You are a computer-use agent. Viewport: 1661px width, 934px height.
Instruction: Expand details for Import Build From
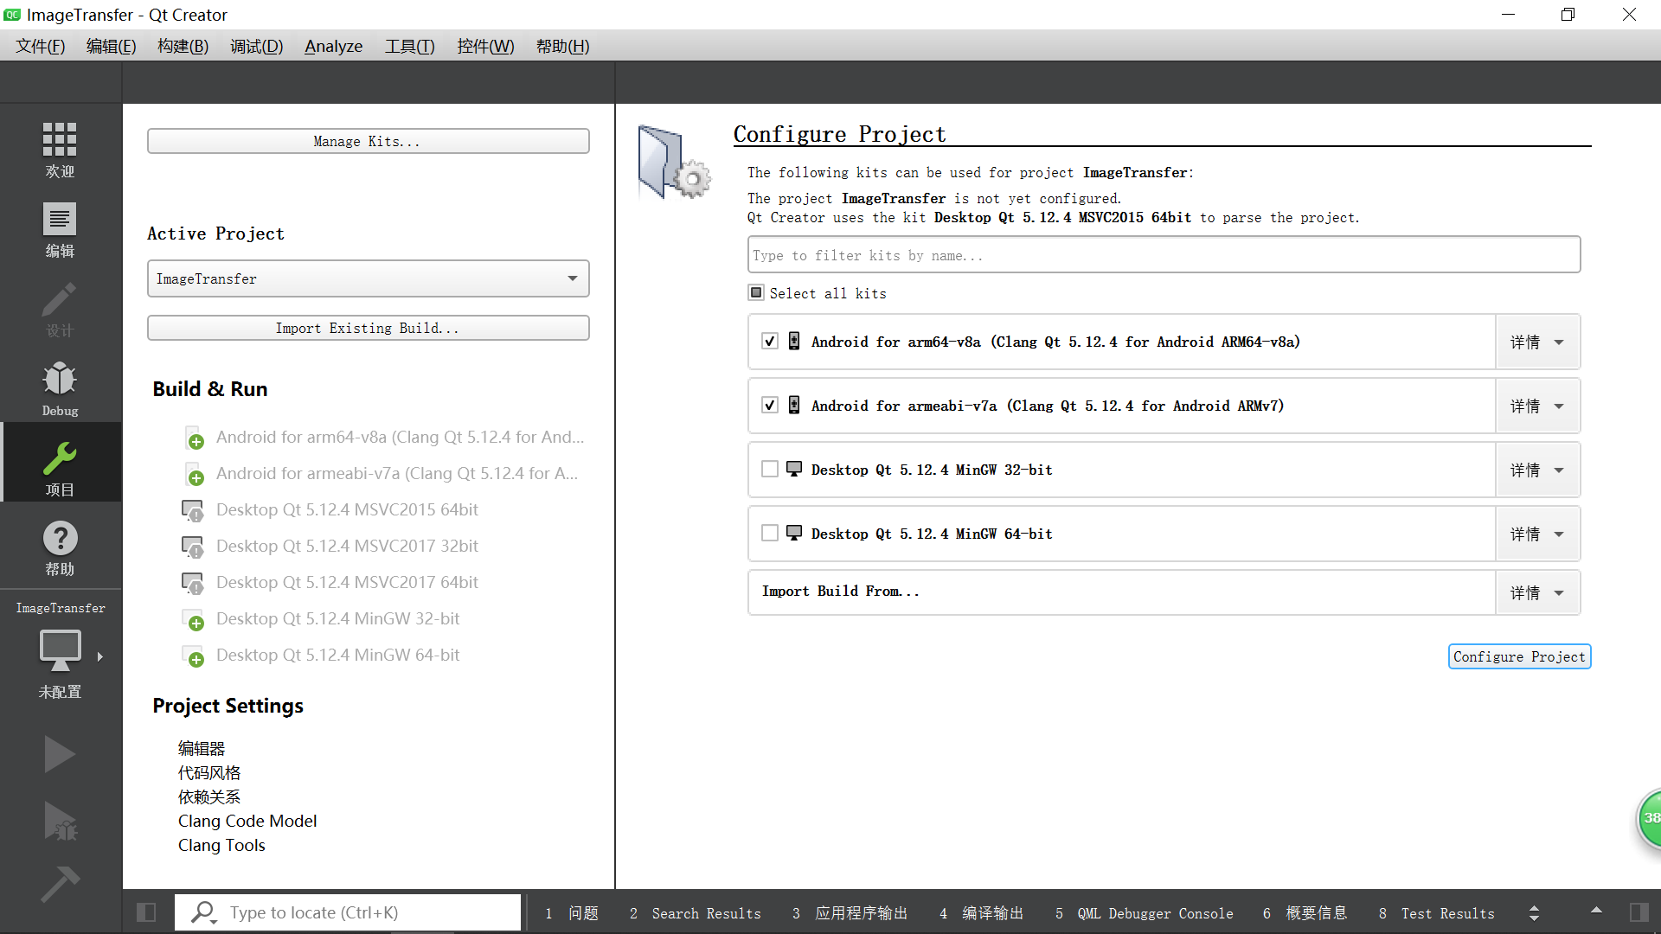tap(1537, 592)
